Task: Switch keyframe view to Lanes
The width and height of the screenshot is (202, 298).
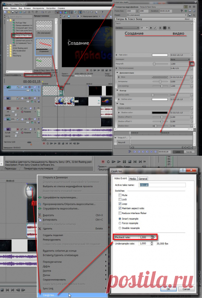Action: [x=178, y=152]
